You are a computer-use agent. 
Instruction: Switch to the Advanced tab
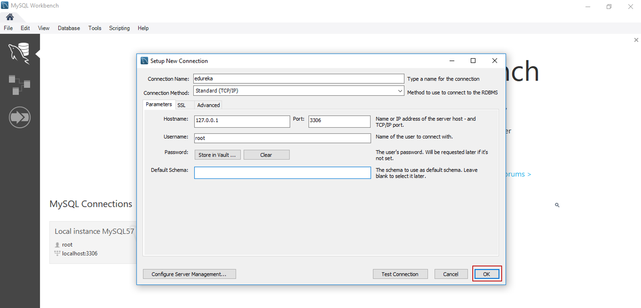(x=208, y=105)
